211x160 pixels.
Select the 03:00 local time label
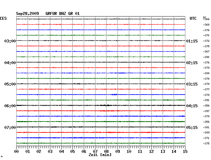pos(10,41)
